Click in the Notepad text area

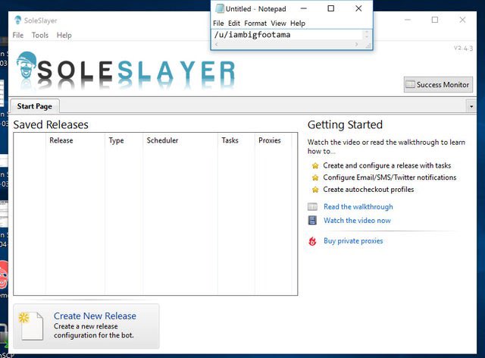point(287,35)
